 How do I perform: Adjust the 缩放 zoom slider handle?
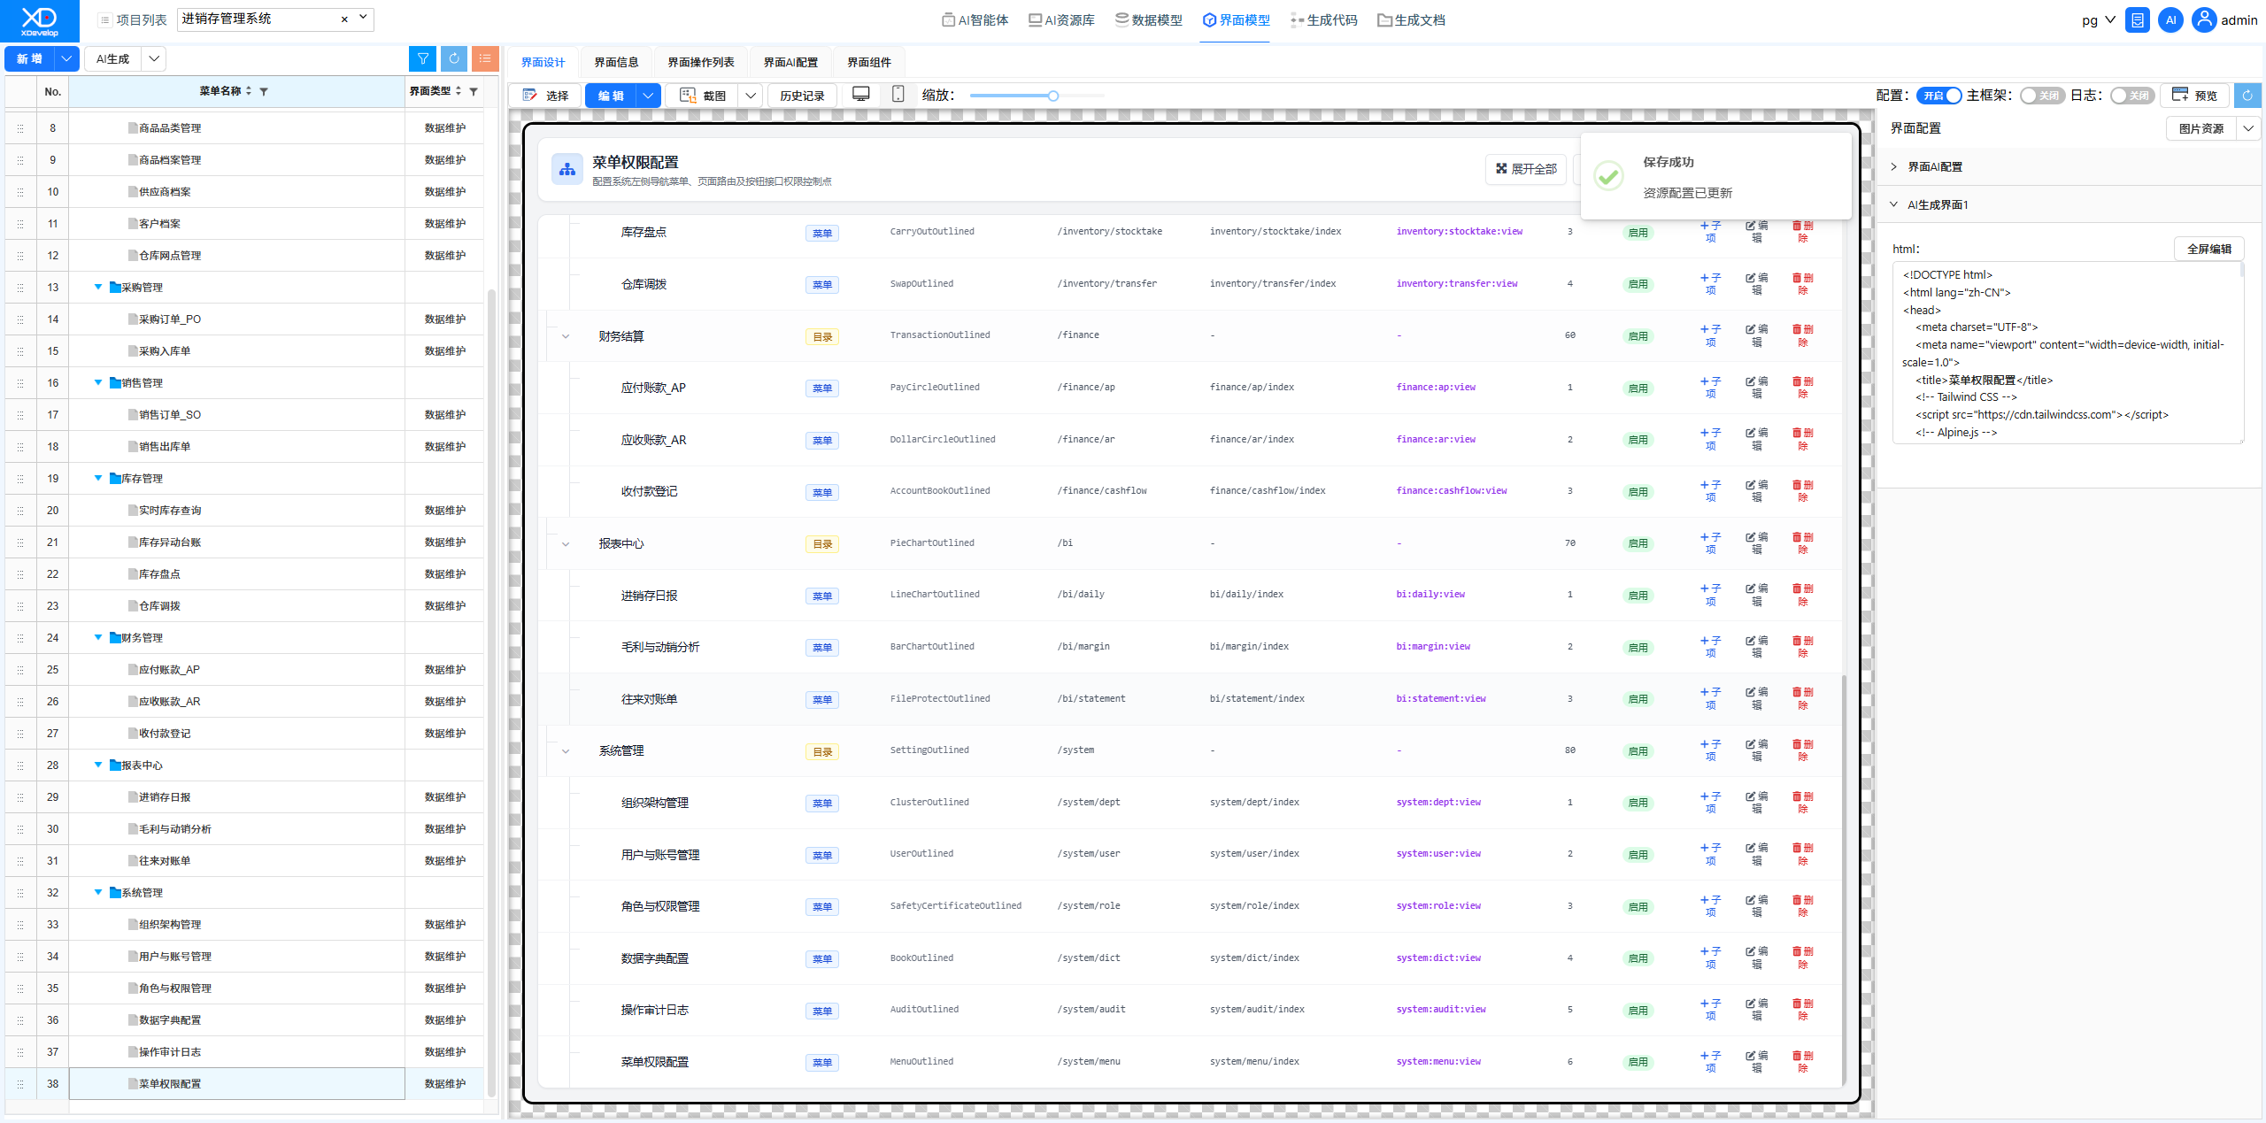pos(1053,96)
